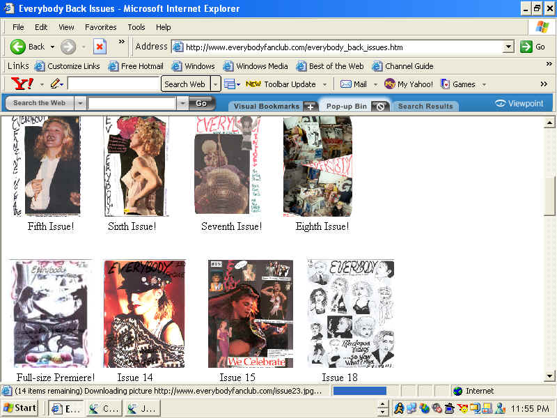Open the Back button history dropdown arrow
557x418 pixels.
[53, 47]
